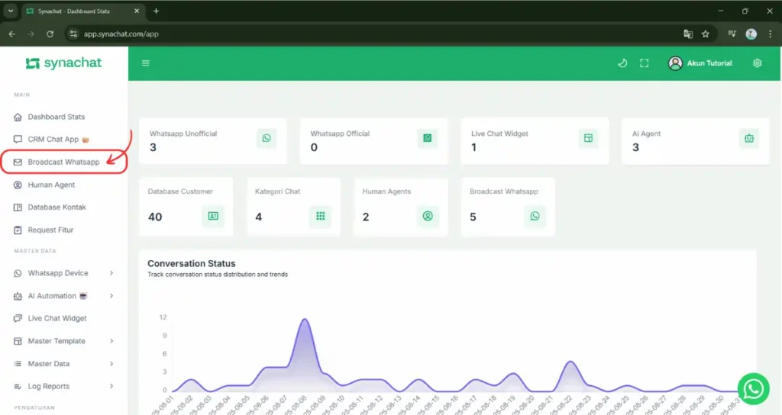Reload the page with browser refresh
The height and width of the screenshot is (415, 782).
point(50,34)
